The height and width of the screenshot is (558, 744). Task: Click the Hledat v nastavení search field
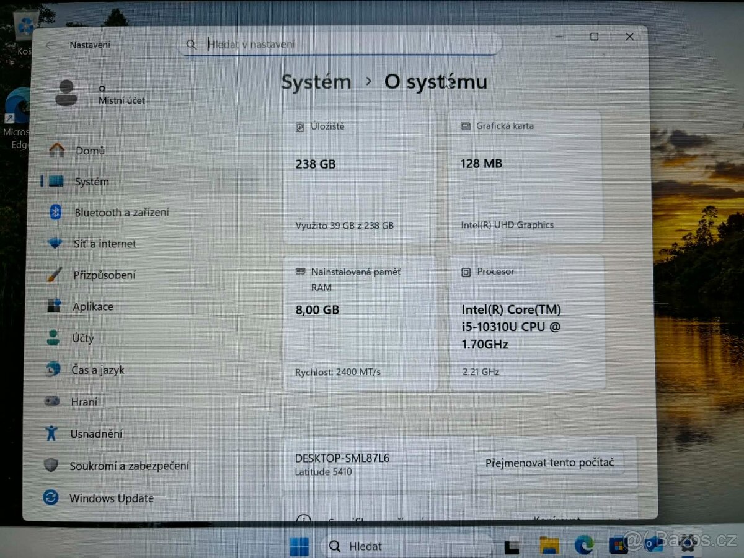pyautogui.click(x=339, y=43)
